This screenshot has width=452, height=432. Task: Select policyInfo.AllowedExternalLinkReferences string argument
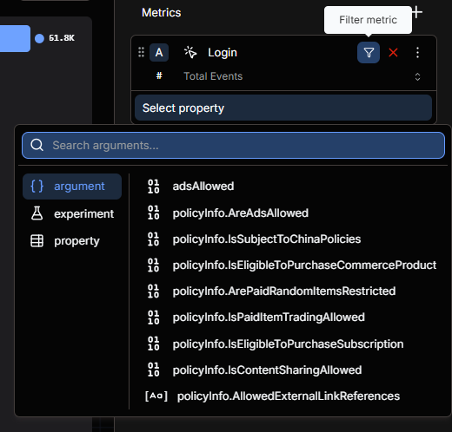pyautogui.click(x=289, y=396)
